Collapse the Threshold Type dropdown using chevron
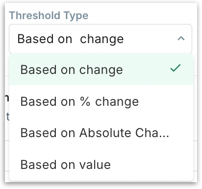Screen dimensions: 202x189 click(181, 39)
